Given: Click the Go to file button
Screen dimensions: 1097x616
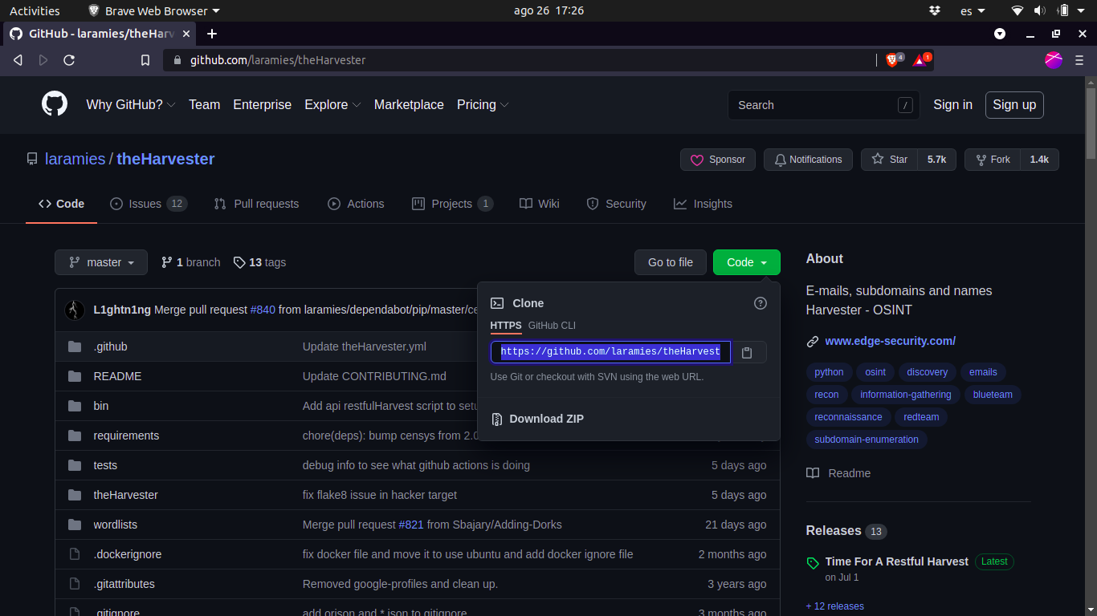Looking at the screenshot, I should 671,262.
